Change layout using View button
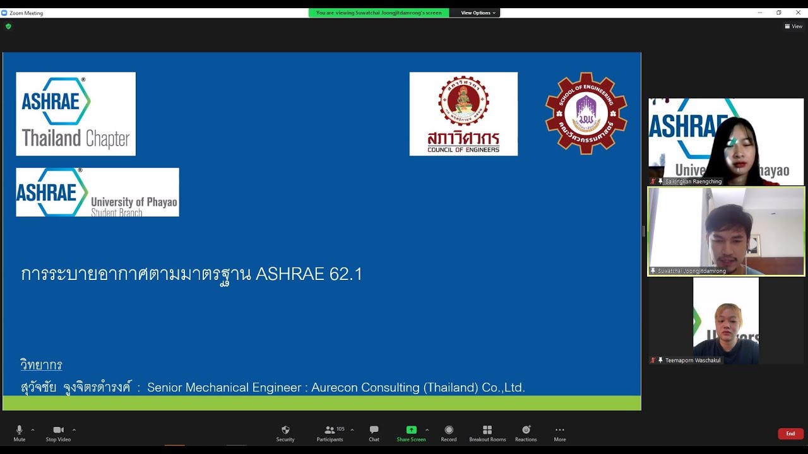The width and height of the screenshot is (808, 454). point(793,26)
